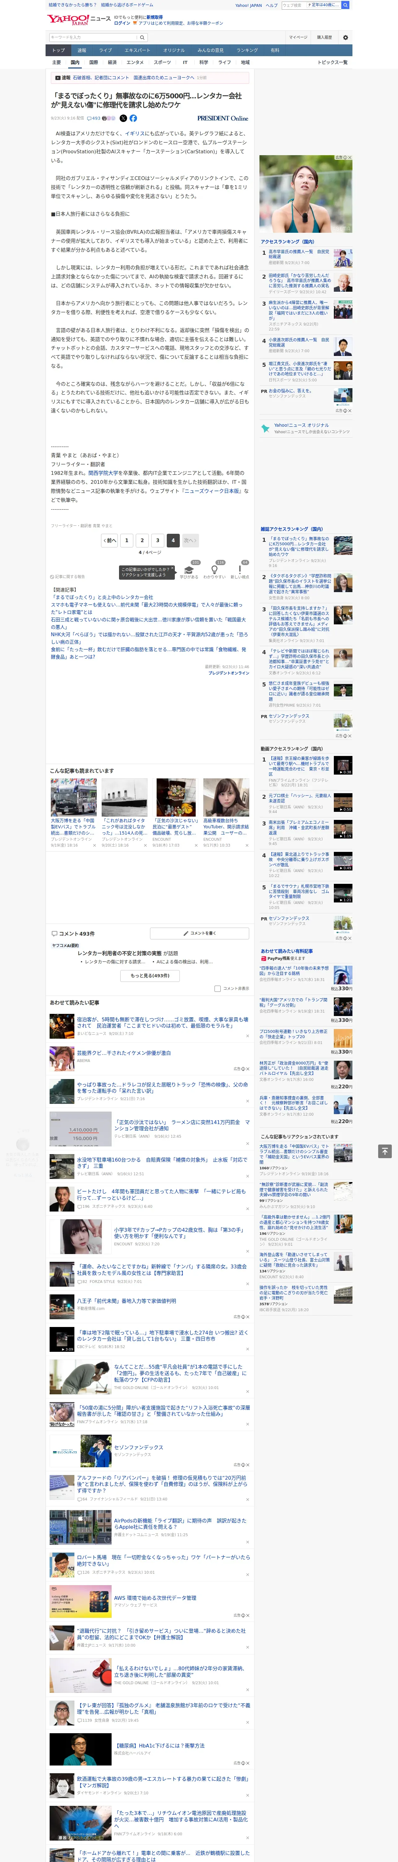Viewport: 398px width, 1862px height.
Task: Open the swimmer photo advertisement in sidebar
Action: point(306,194)
